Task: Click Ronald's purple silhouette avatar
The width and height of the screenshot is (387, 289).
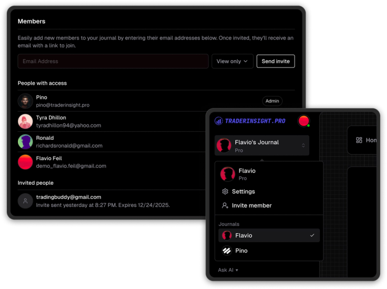Action: [25, 141]
